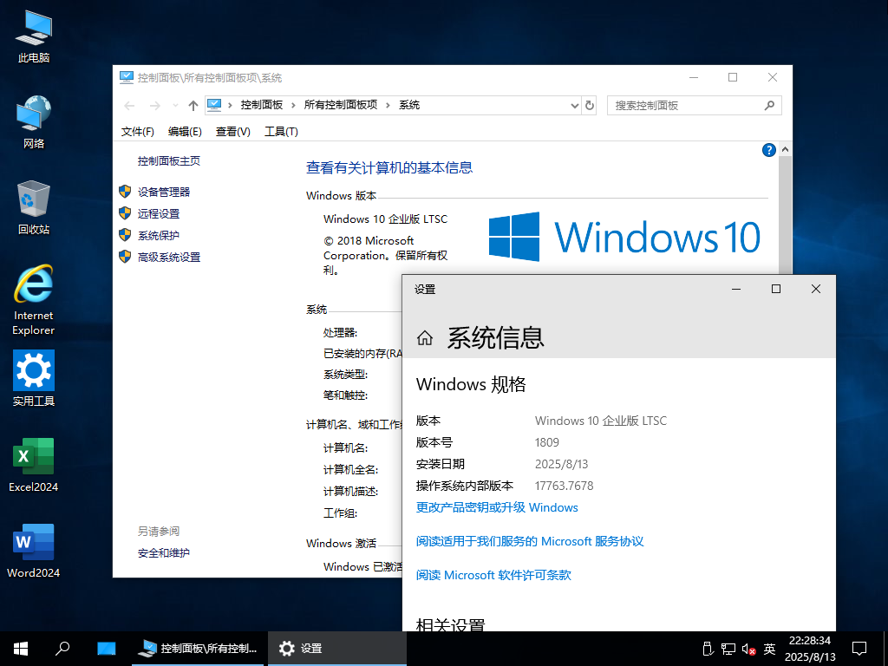Click the 英 input method indicator
888x666 pixels.
click(769, 649)
